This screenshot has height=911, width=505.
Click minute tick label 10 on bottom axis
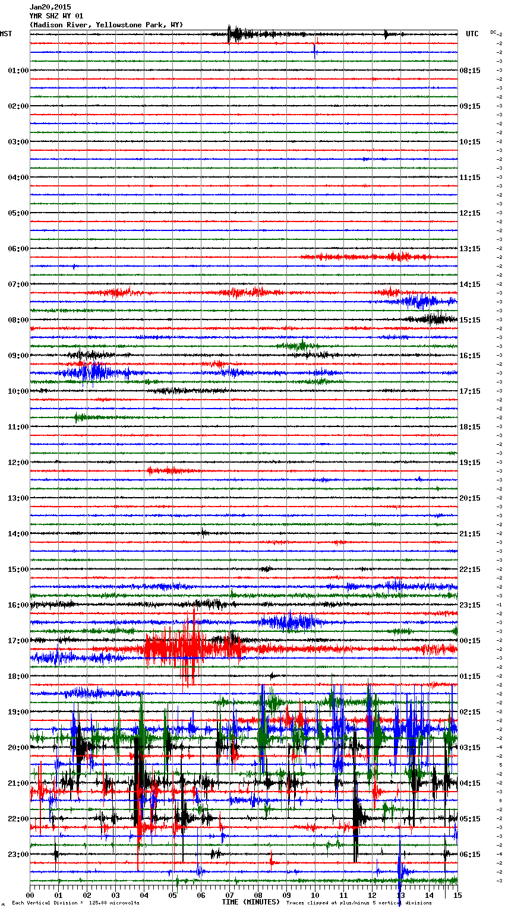[315, 895]
